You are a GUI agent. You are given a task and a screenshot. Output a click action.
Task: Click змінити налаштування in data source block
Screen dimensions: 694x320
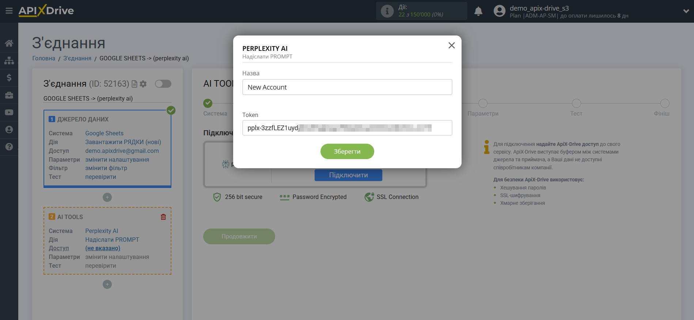click(x=117, y=159)
